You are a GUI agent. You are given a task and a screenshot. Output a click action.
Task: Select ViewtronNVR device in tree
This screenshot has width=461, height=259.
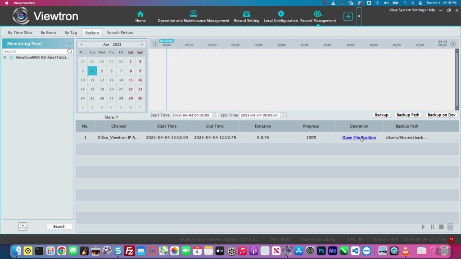point(42,58)
